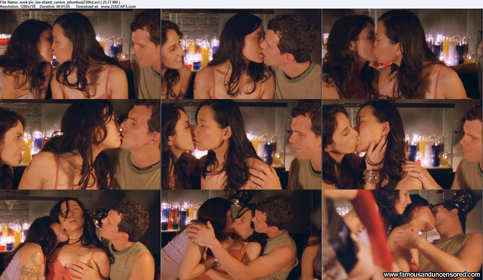Click the www.ZODCAPS.com download link
483x280 pixels.
[x=118, y=6]
